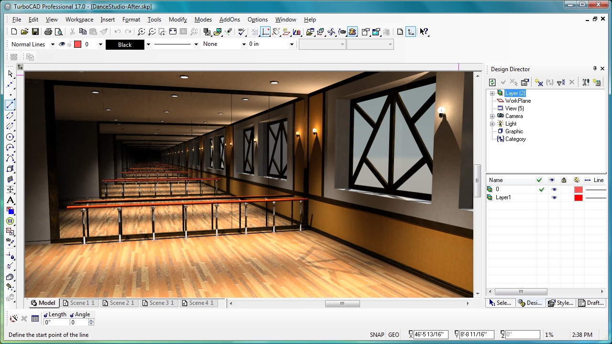The width and height of the screenshot is (612, 344).
Task: Toggle layer visibility eye in property toolbar
Action: click(x=62, y=44)
